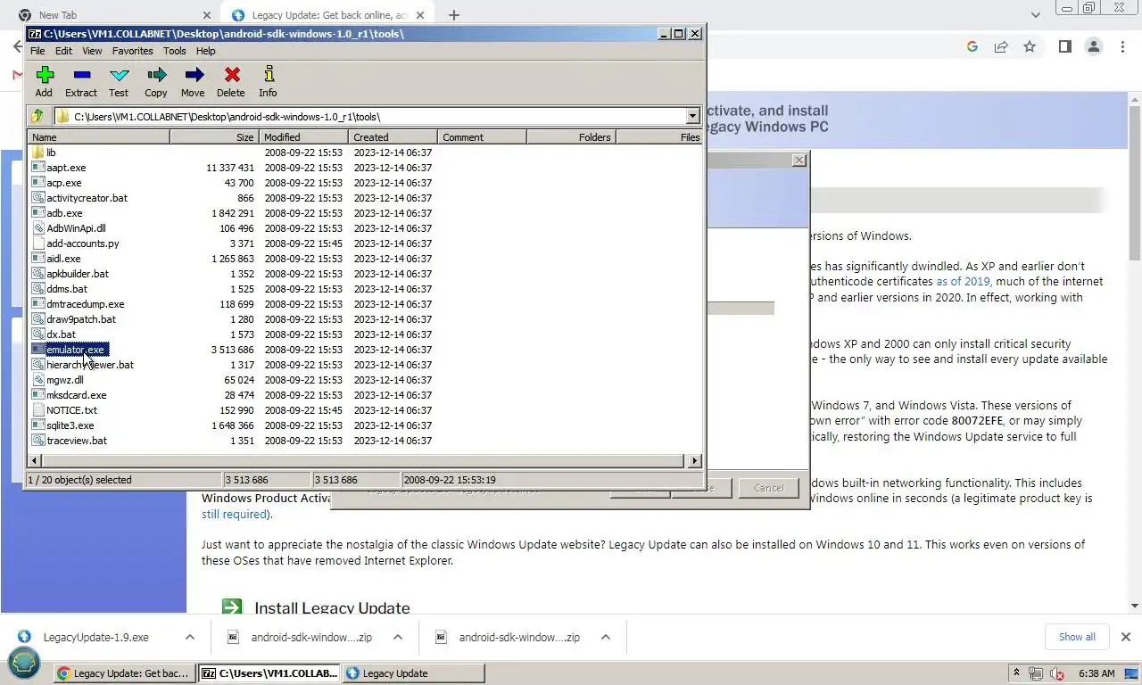Sort files by Name column header

[x=99, y=137]
